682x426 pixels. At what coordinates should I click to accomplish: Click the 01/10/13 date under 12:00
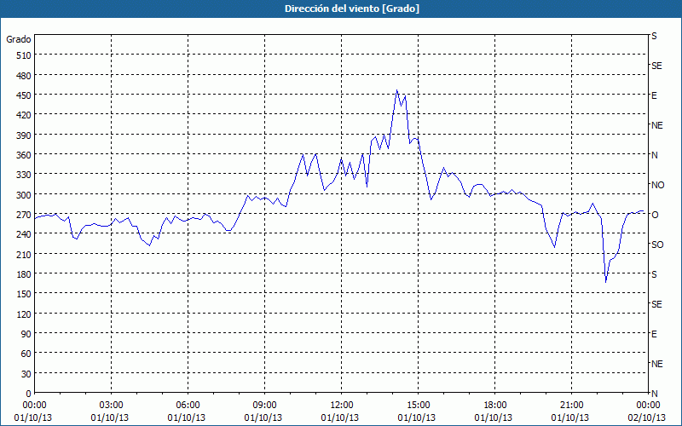click(x=339, y=417)
